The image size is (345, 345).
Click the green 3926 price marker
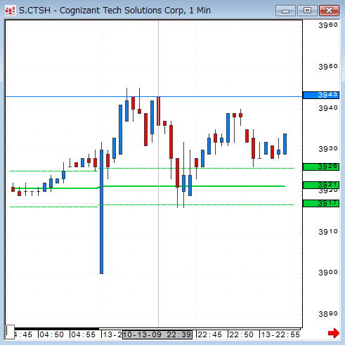pos(321,167)
